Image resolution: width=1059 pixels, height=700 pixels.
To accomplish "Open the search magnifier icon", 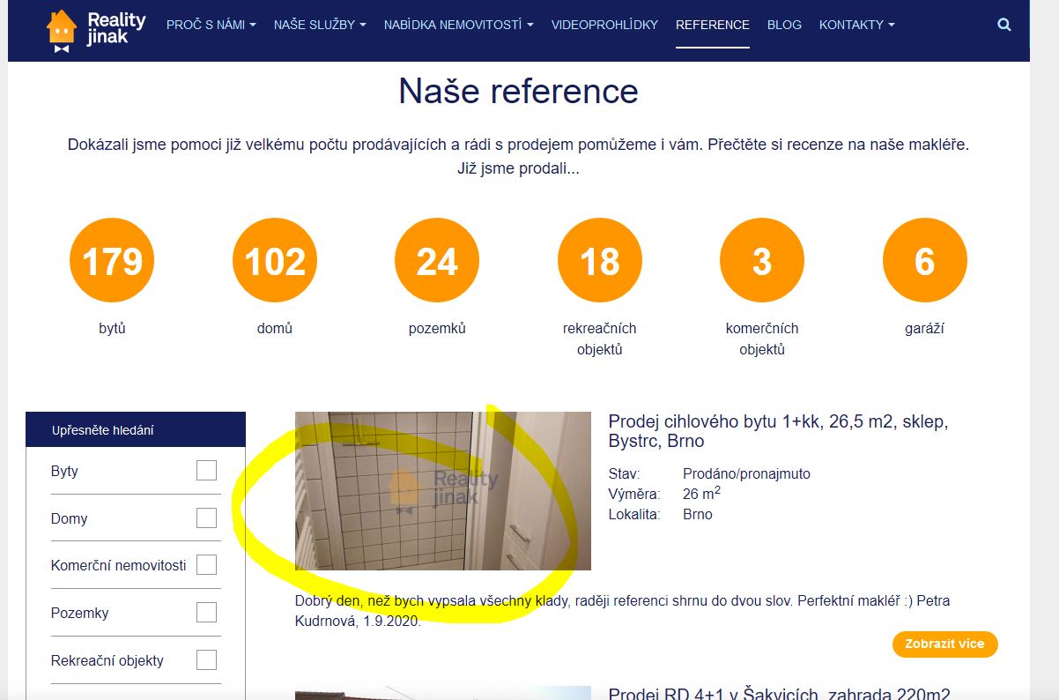I will click(1003, 25).
